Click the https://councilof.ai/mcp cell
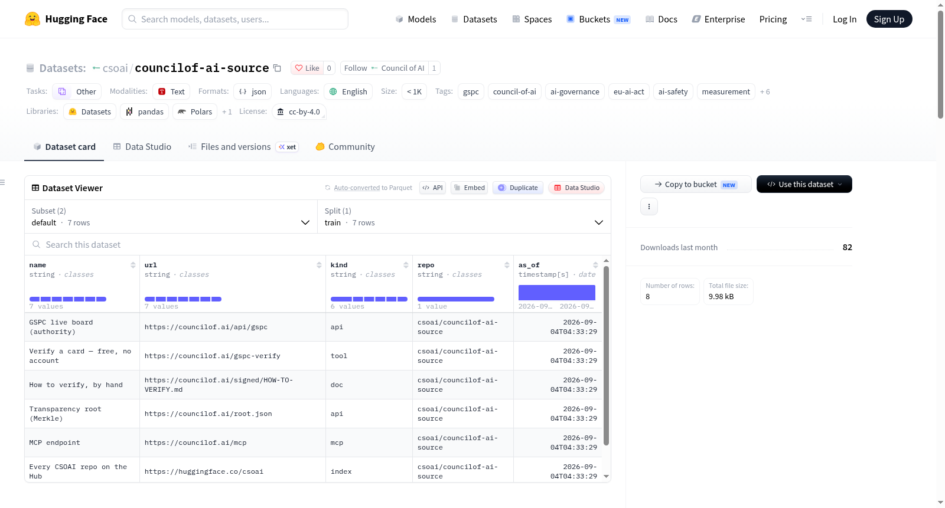The image size is (945, 508). [232, 443]
